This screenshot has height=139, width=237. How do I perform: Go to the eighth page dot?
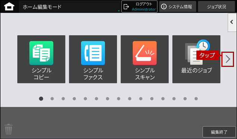click(x=118, y=98)
